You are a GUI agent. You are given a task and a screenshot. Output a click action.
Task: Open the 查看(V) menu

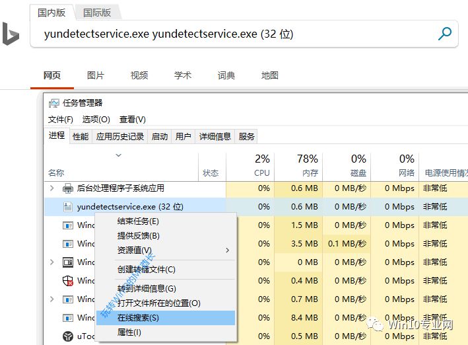[133, 120]
